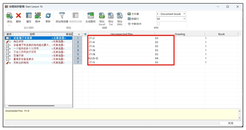
Task: Click the 更新 (Update) refresh icon
Action: [x=48, y=16]
